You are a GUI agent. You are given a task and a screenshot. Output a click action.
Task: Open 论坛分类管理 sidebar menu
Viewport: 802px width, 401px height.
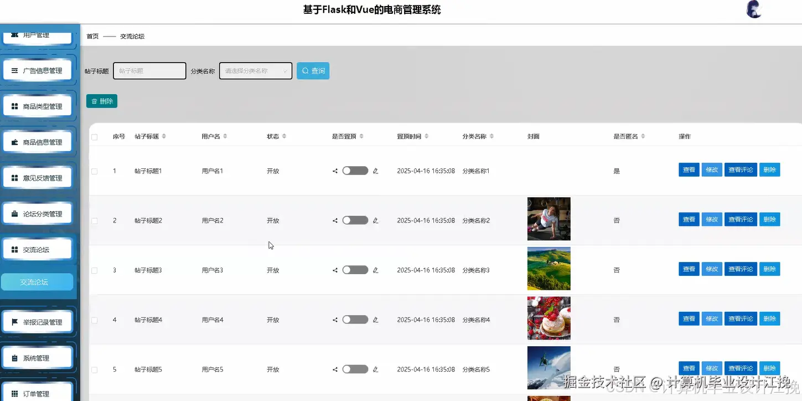click(x=38, y=214)
